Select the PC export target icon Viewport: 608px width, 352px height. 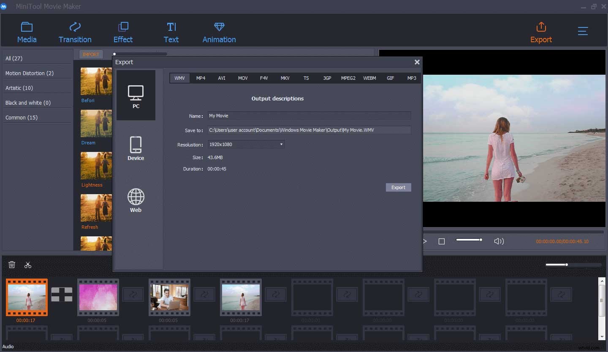pyautogui.click(x=136, y=95)
